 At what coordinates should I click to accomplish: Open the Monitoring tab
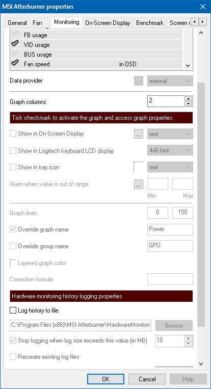[66, 22]
